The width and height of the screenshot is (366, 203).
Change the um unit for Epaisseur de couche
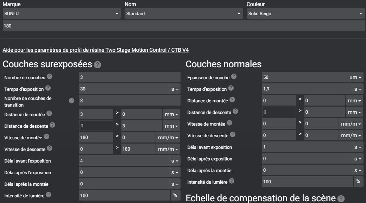coord(355,77)
